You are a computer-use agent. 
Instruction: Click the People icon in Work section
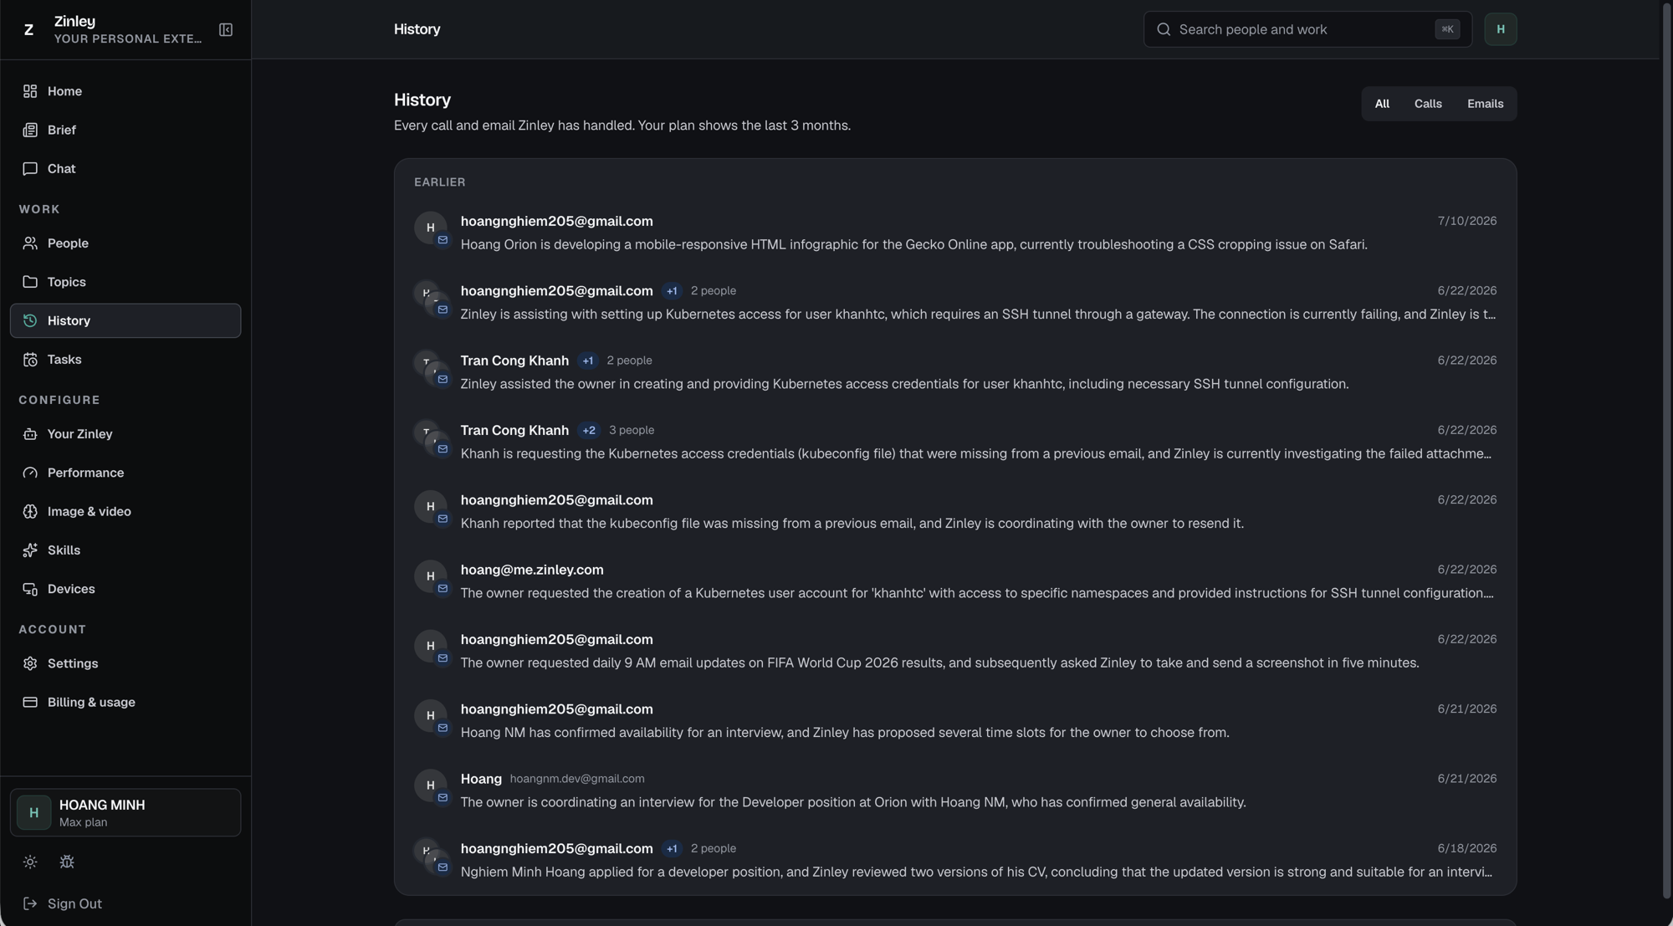click(30, 243)
